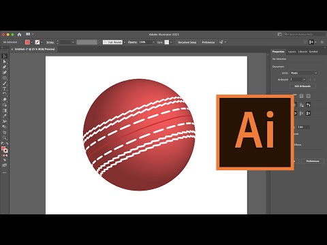Click the Draw mode icon in toolbar
This screenshot has width=327, height=245.
tap(5, 160)
